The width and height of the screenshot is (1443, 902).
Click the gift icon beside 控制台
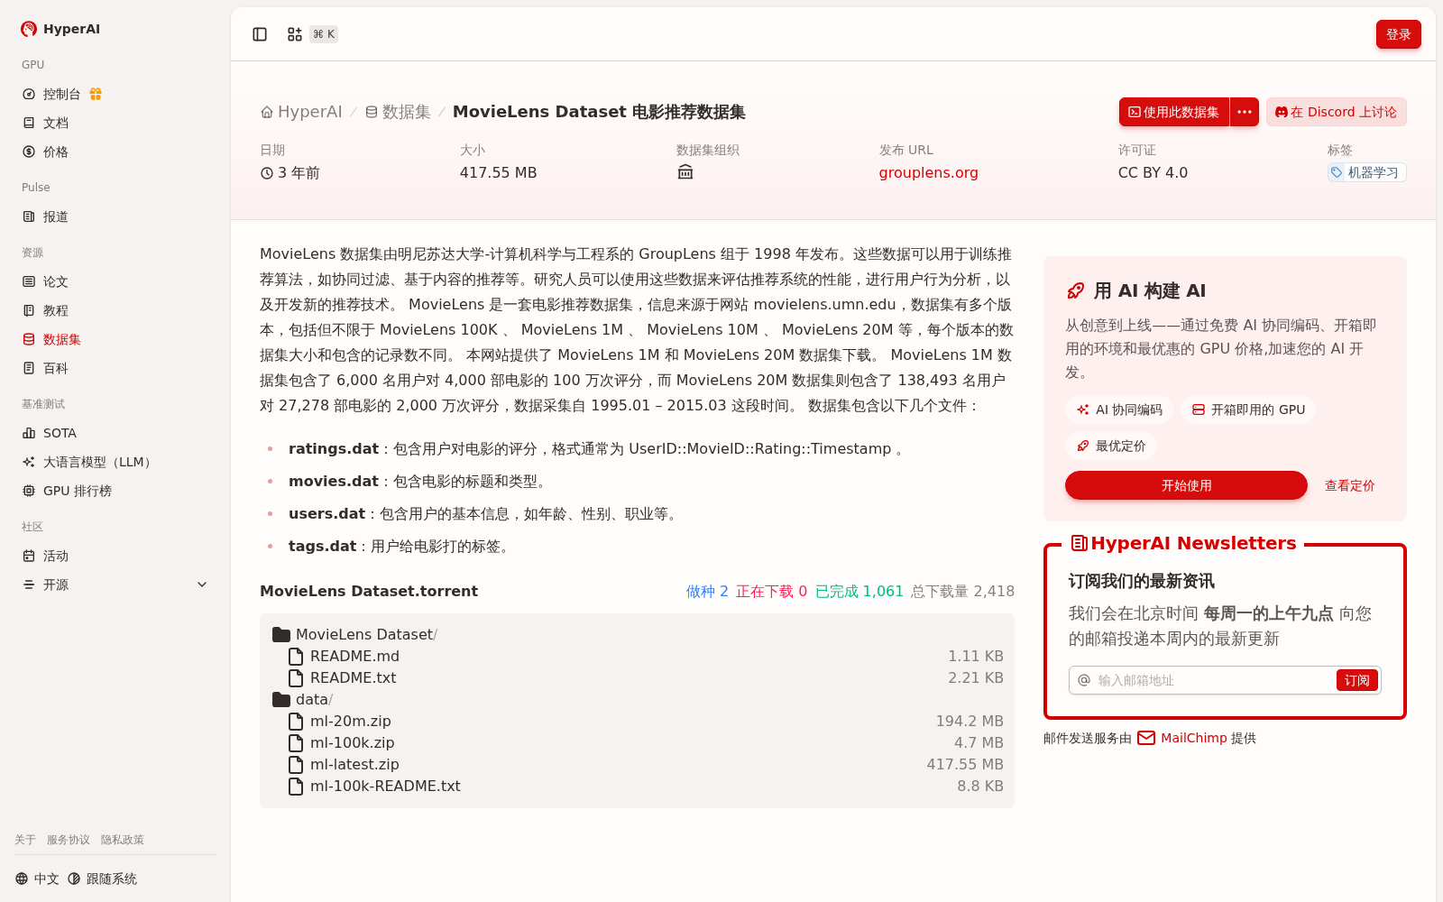[x=96, y=94]
